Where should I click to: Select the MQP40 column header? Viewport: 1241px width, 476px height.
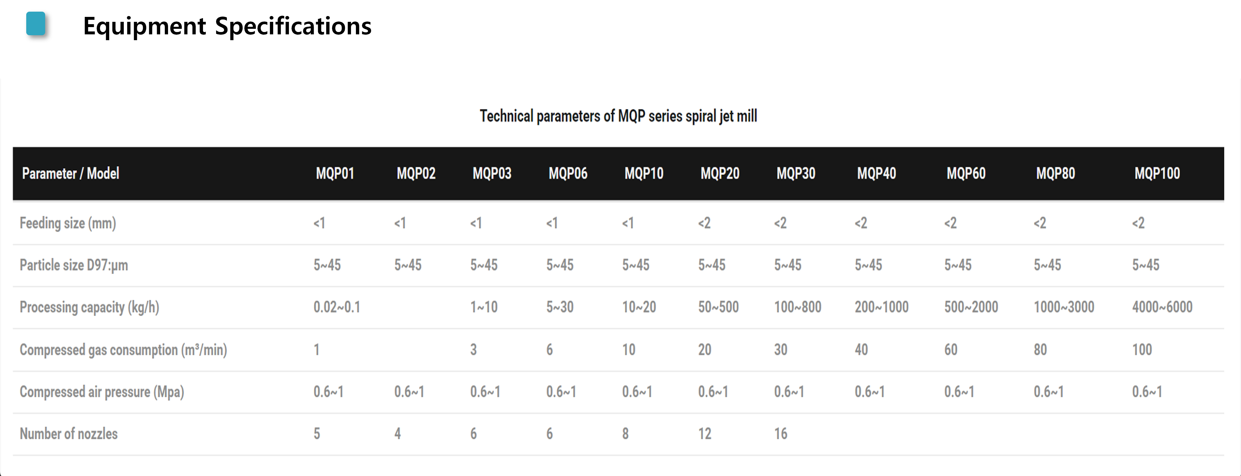tap(876, 174)
